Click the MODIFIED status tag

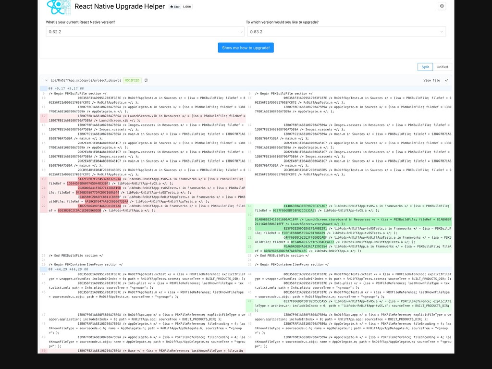pyautogui.click(x=132, y=80)
